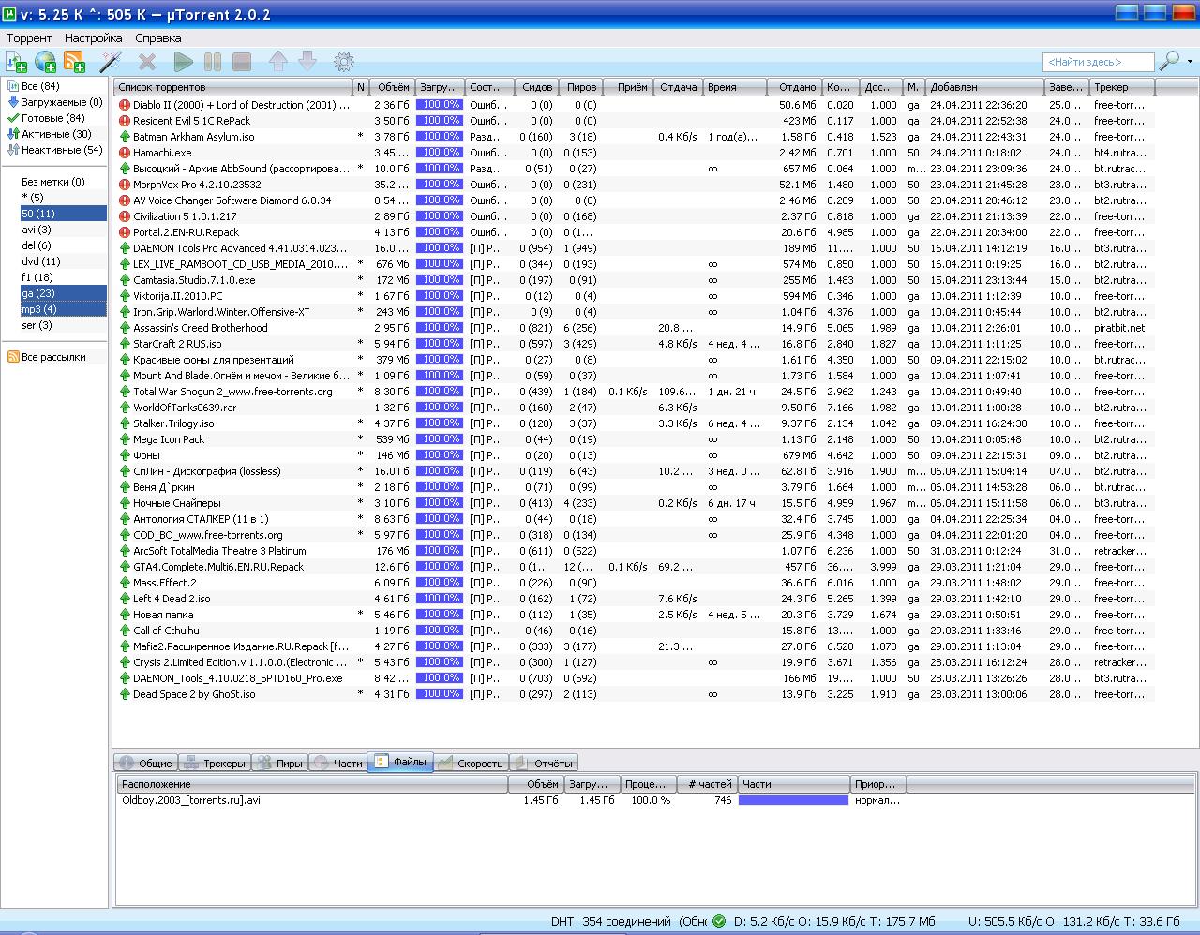Image resolution: width=1200 pixels, height=935 pixels.
Task: Open Create New Torrent wand icon
Action: click(x=112, y=62)
